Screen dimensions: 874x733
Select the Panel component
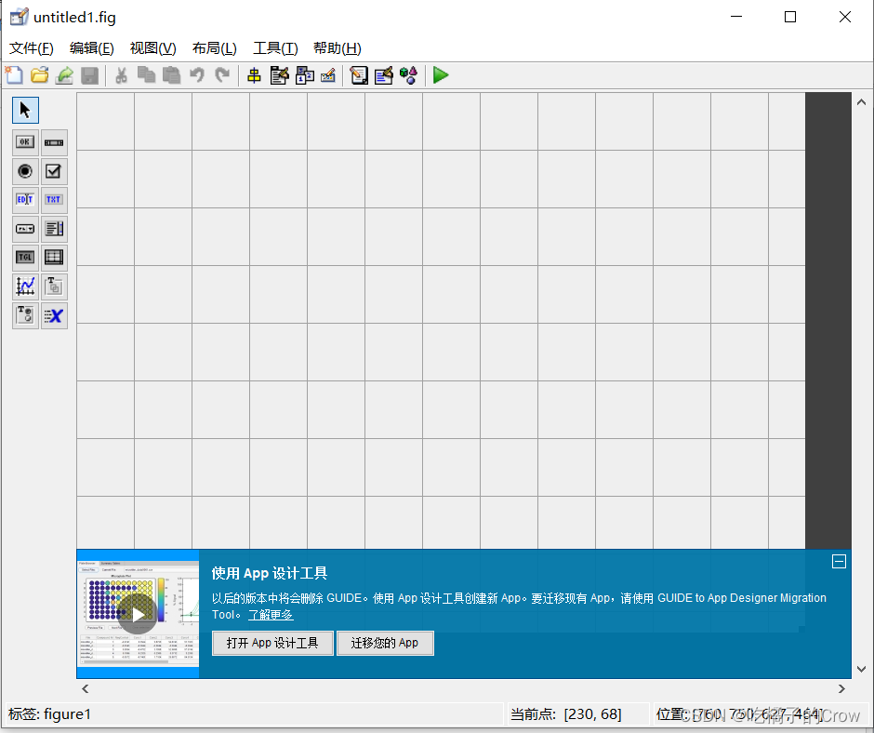pyautogui.click(x=54, y=287)
